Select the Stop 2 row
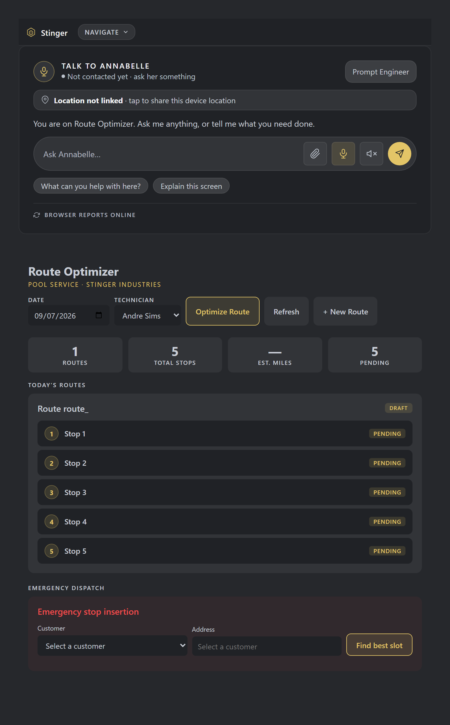Image resolution: width=450 pixels, height=725 pixels. (225, 463)
